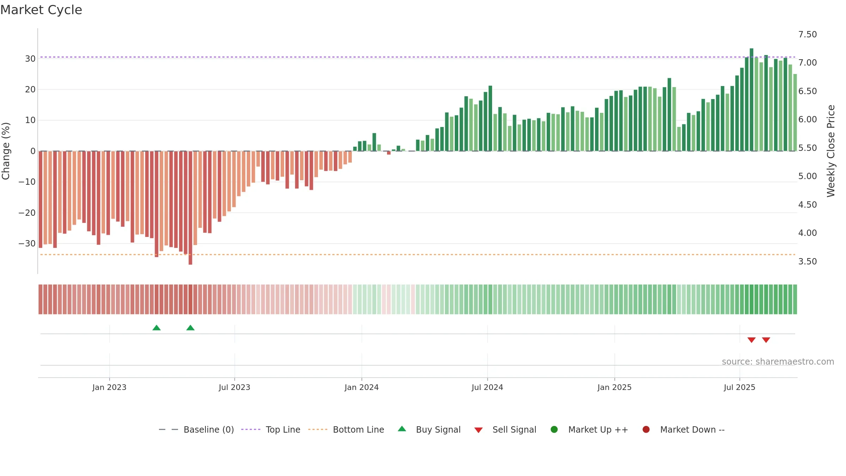Select the second buy signal marker before Jul 2023
Image resolution: width=846 pixels, height=476 pixels.
[190, 328]
